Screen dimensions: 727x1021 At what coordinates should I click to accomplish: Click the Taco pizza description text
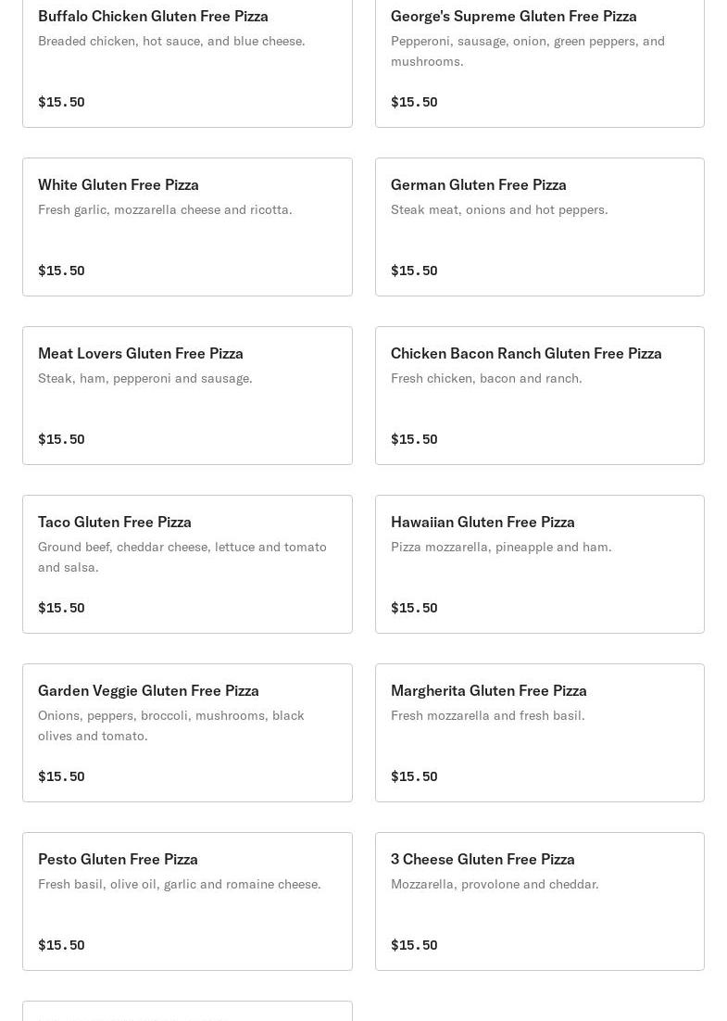182,557
